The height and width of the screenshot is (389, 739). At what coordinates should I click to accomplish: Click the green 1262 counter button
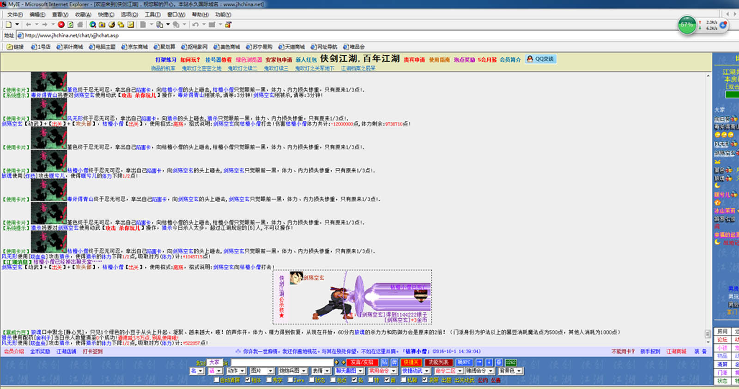pyautogui.click(x=511, y=362)
